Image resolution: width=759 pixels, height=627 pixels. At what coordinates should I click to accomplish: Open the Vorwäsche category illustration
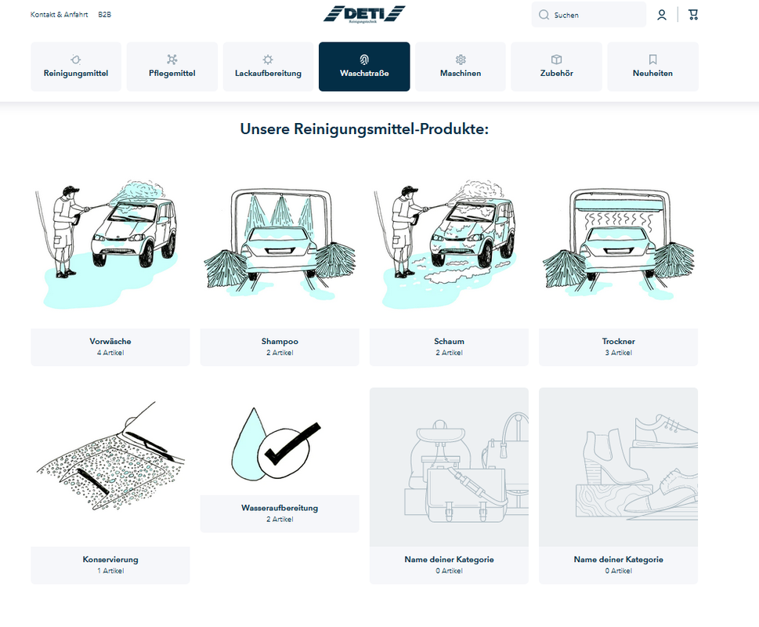(x=110, y=245)
